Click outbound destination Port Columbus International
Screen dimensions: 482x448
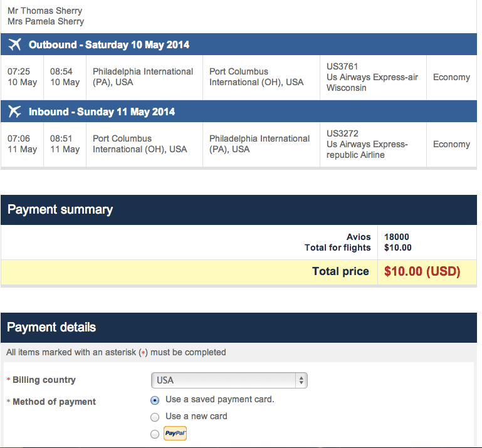point(256,77)
